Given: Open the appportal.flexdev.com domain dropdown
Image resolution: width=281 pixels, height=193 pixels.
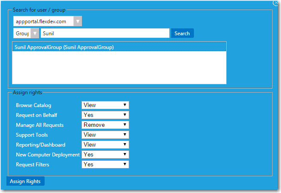Looking at the screenshot, I should [x=47, y=21].
